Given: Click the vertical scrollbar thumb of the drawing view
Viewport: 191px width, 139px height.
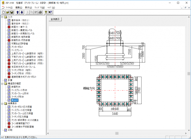Looking at the screenshot, I should coord(189,74).
